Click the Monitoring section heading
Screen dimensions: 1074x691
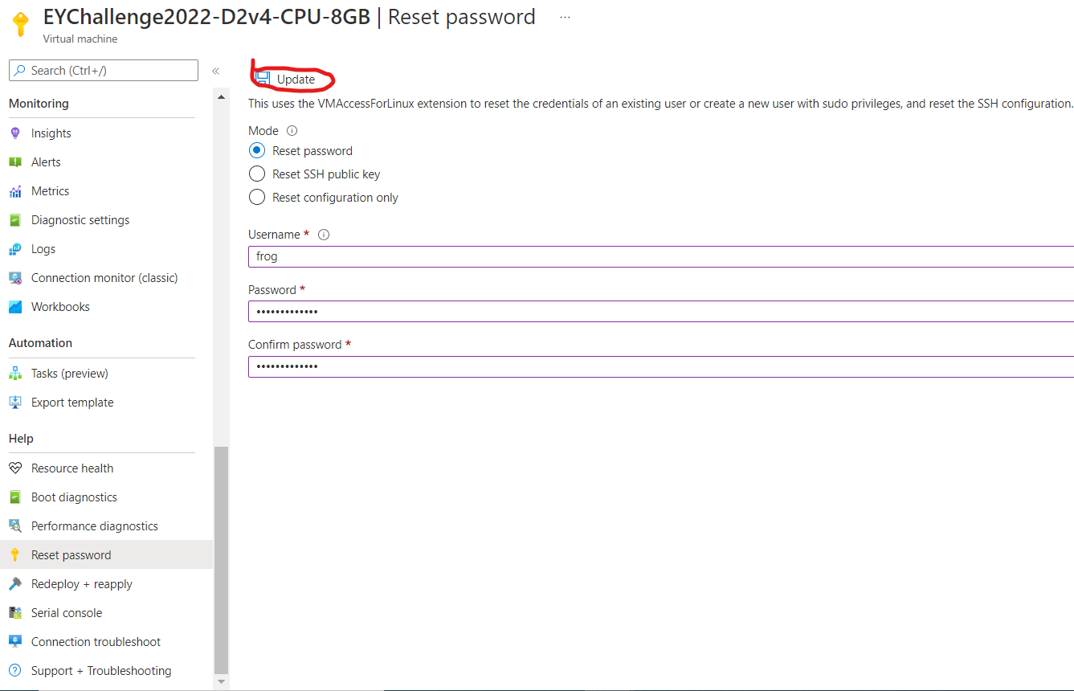[39, 104]
